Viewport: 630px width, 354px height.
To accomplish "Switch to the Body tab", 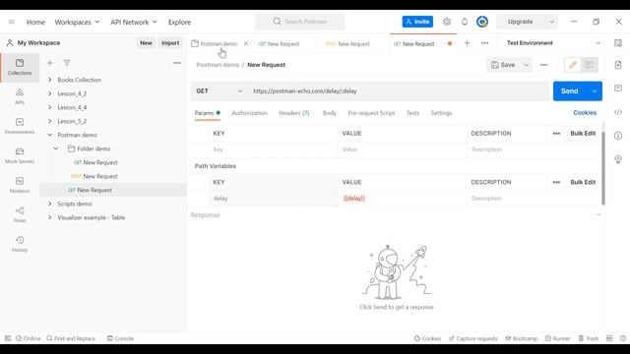I will (x=329, y=113).
